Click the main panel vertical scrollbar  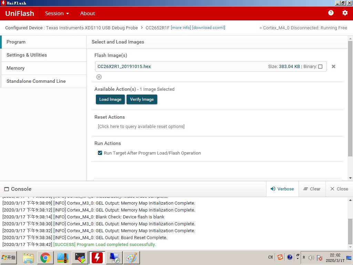(x=350, y=98)
